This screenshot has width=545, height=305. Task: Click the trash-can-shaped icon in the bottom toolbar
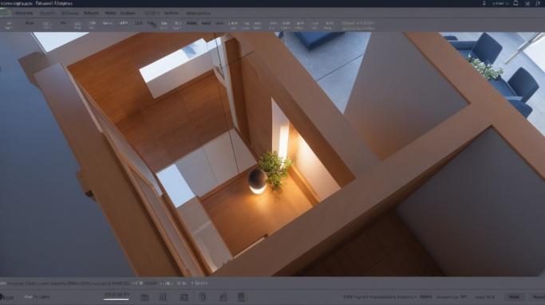coord(242,297)
